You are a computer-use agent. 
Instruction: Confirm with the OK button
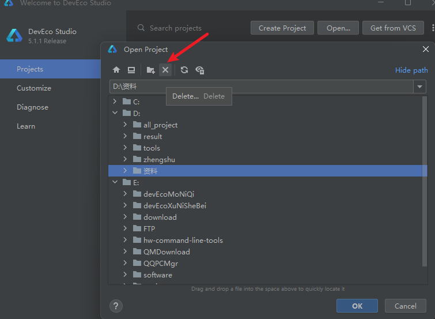357,306
